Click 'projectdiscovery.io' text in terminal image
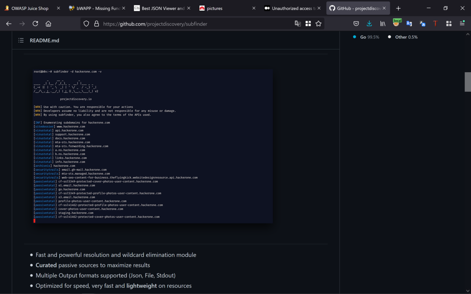471x294 pixels. [x=76, y=99]
